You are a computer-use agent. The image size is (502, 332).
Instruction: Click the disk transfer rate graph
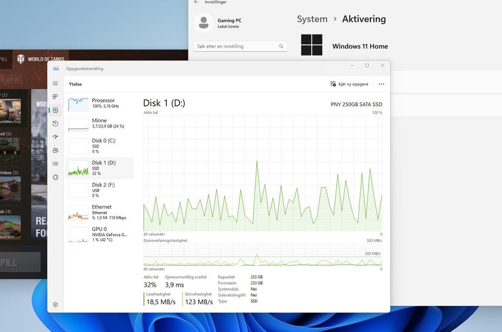click(263, 255)
